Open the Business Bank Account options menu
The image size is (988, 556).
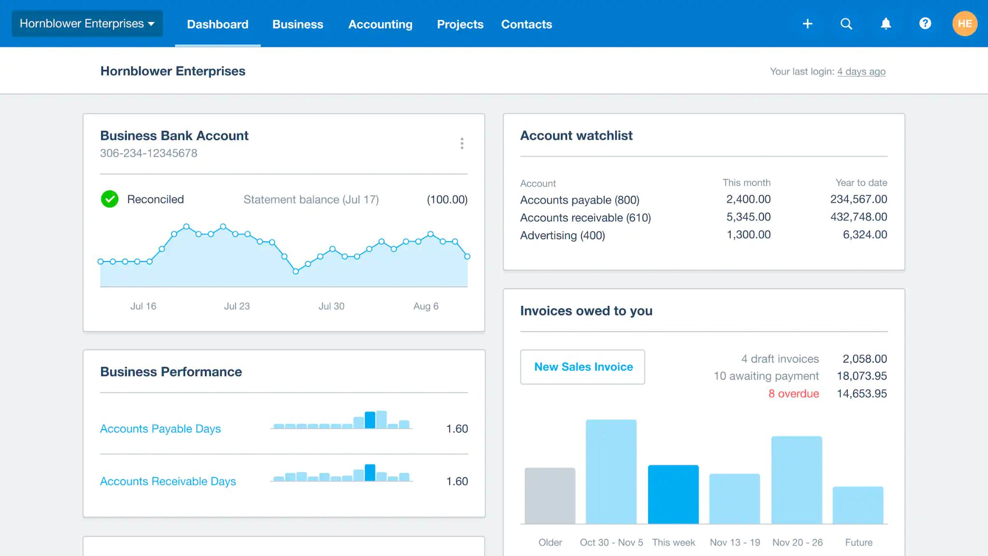(462, 143)
